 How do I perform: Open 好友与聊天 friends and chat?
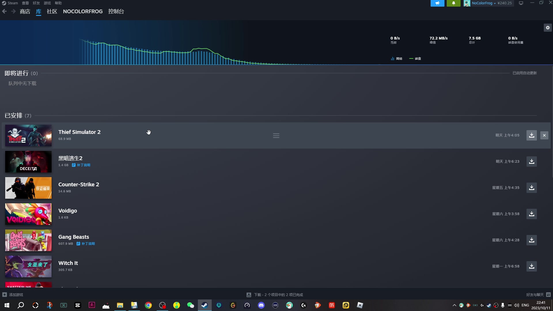coord(538,295)
